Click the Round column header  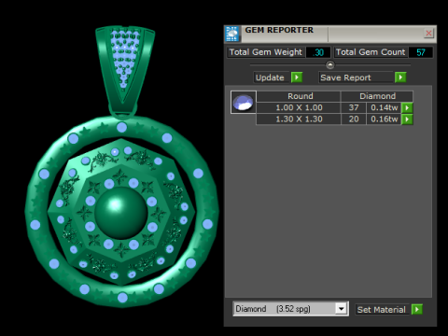pos(299,96)
